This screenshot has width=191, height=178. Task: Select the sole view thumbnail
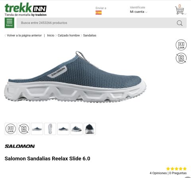(x=50, y=129)
